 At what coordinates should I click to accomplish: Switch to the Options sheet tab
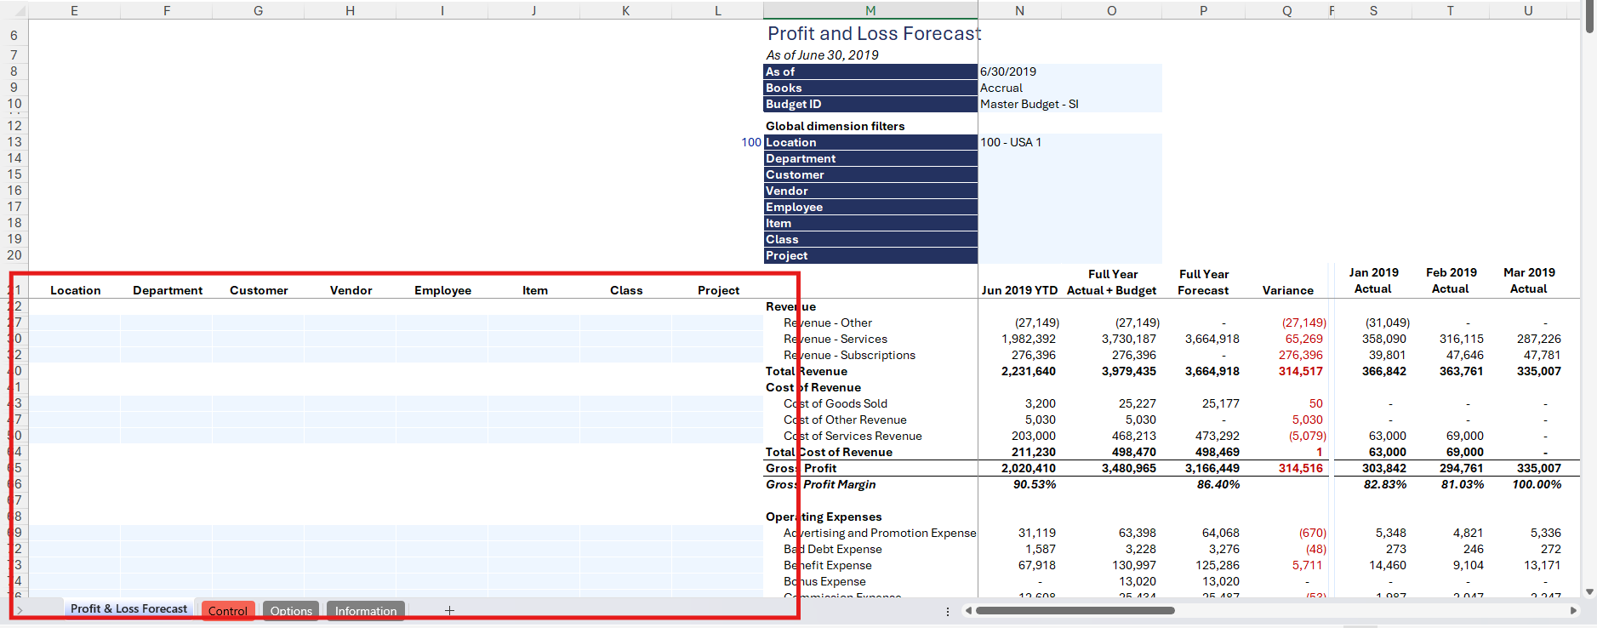pos(291,610)
